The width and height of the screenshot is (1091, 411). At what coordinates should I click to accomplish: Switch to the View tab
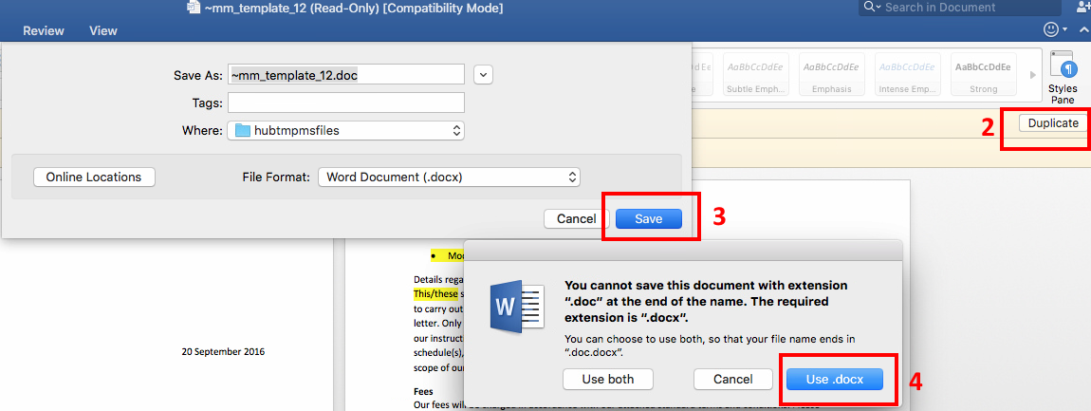pos(103,31)
